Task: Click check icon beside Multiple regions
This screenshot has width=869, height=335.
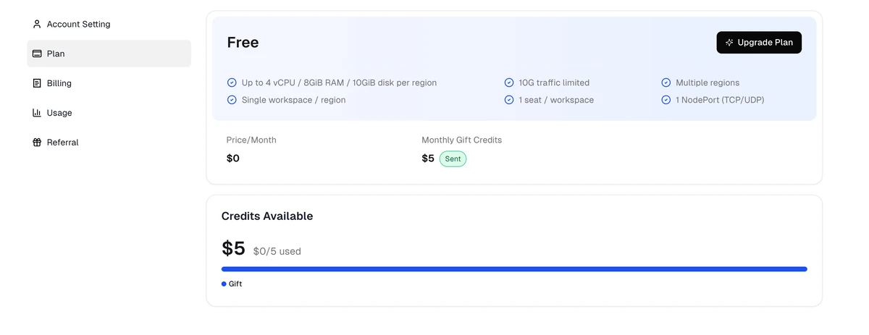Action: [x=666, y=82]
